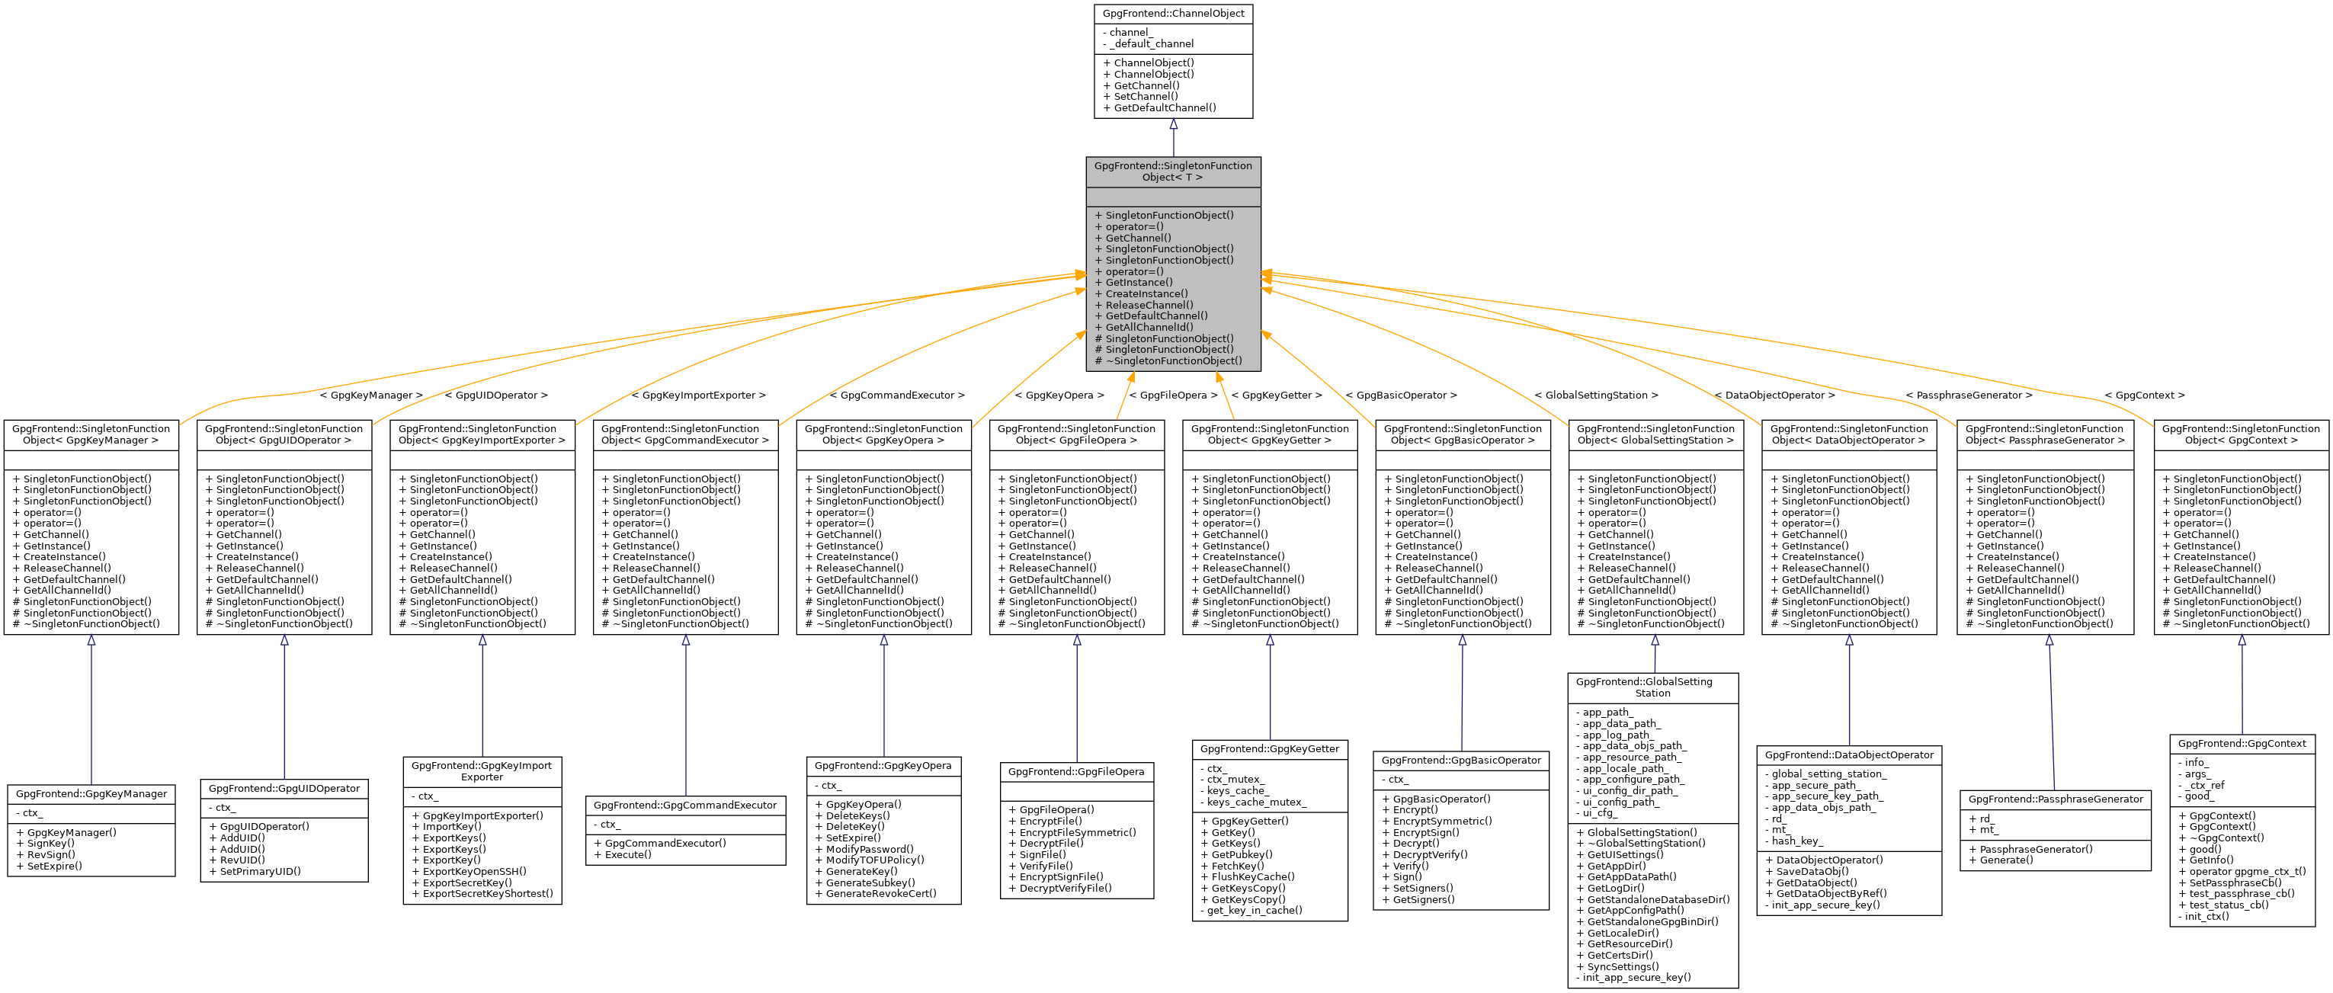The height and width of the screenshot is (993, 2333).
Task: Click '+ SetPassphraseCb()' in GpgContext
Action: pos(2230,882)
